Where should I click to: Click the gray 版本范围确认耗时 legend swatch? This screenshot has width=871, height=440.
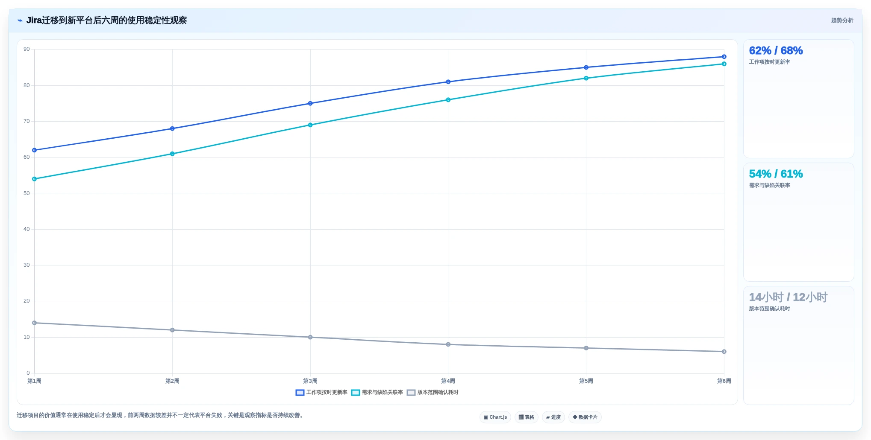(x=411, y=393)
